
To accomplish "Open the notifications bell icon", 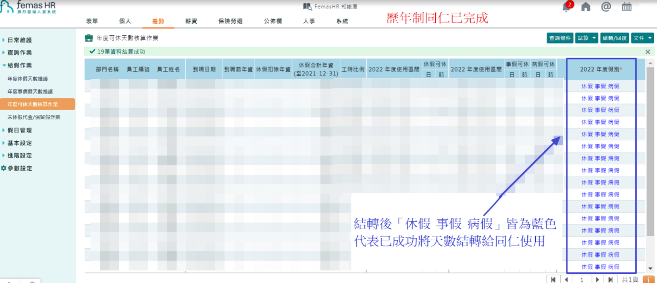I will click(x=567, y=7).
